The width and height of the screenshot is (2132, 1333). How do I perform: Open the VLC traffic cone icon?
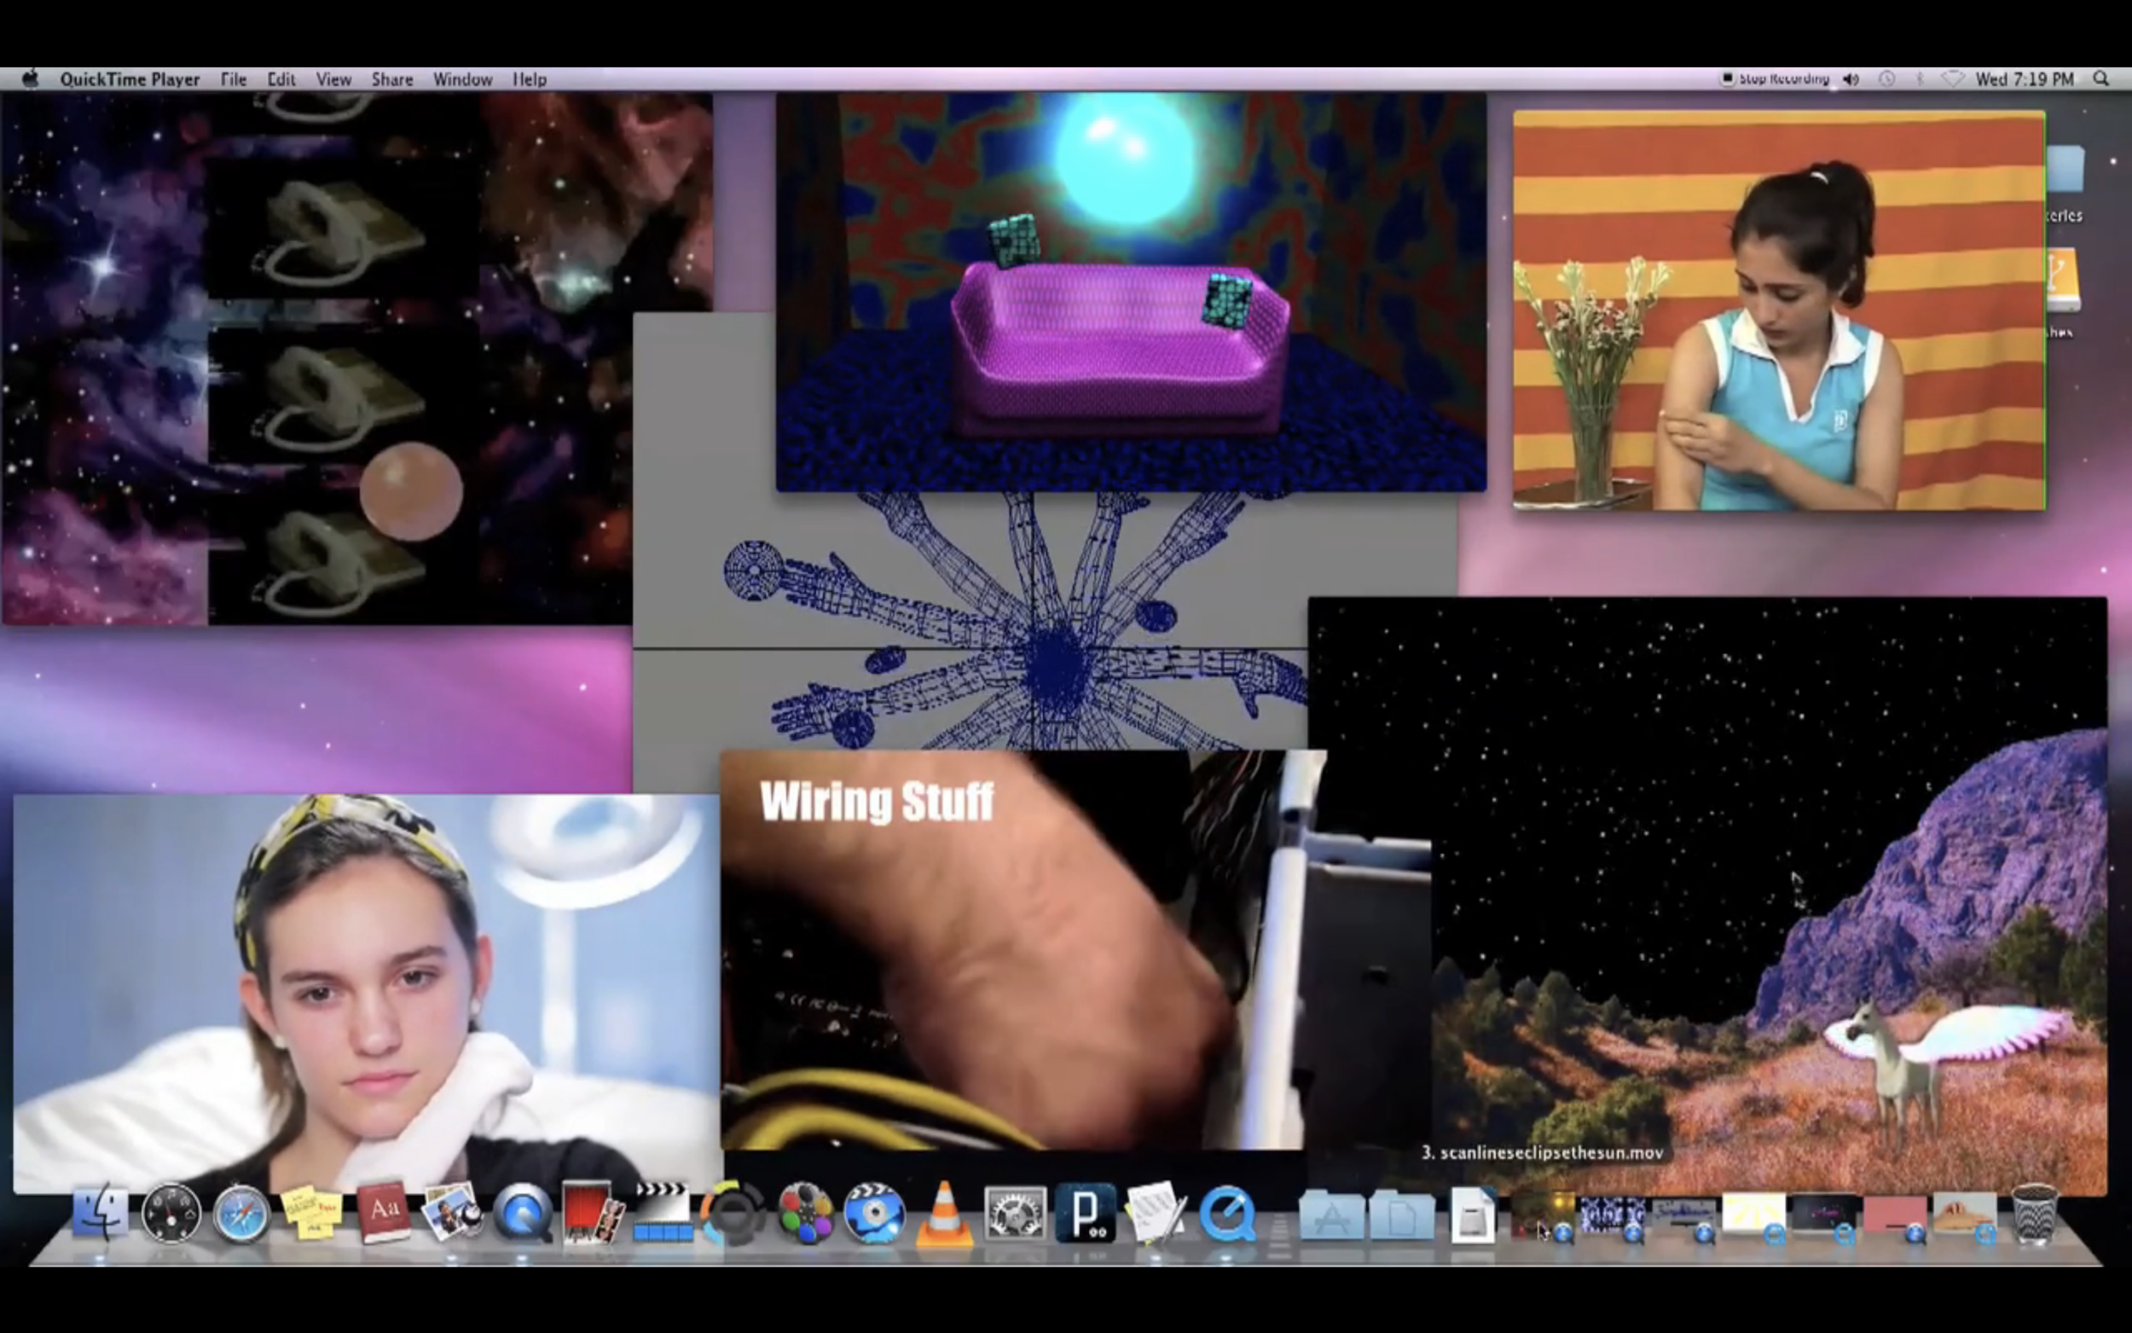click(x=944, y=1214)
